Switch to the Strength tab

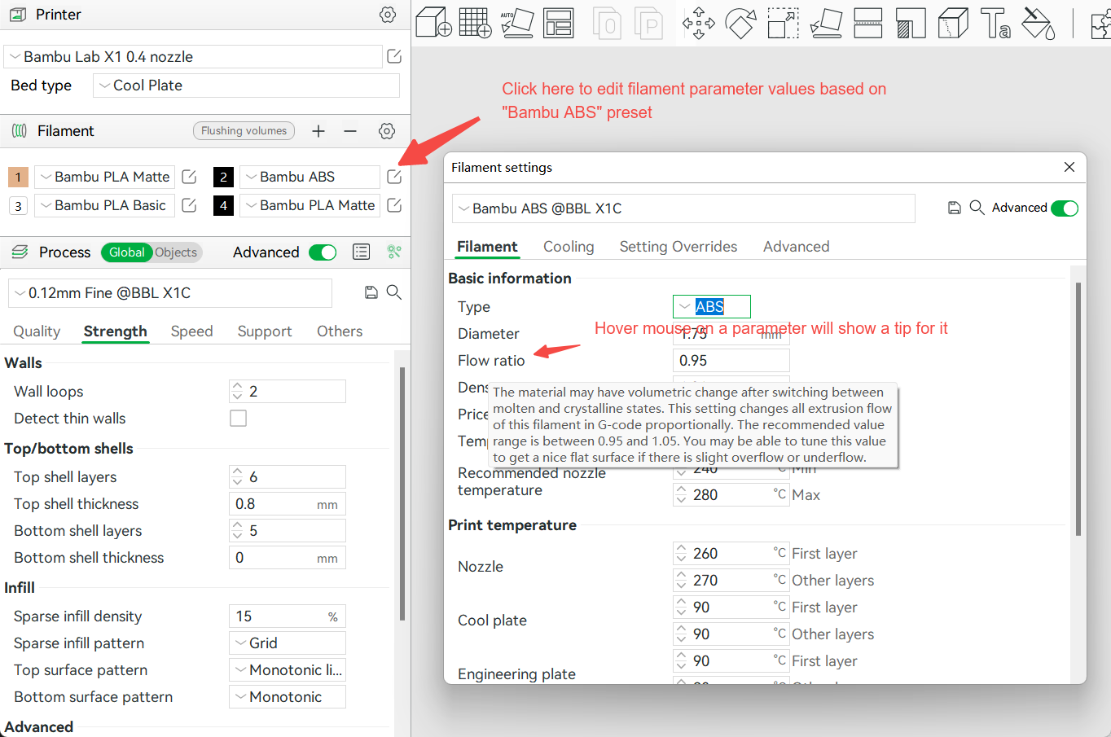pyautogui.click(x=116, y=331)
